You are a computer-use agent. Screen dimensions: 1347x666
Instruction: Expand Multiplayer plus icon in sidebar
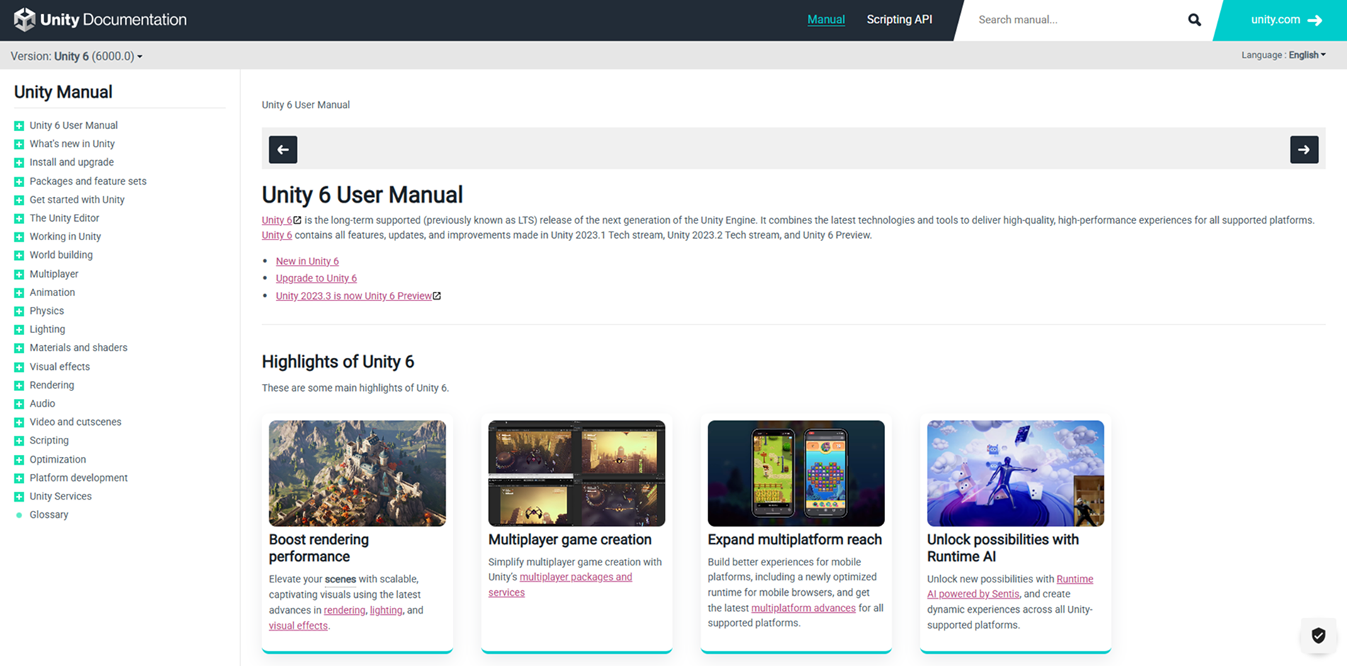[19, 274]
